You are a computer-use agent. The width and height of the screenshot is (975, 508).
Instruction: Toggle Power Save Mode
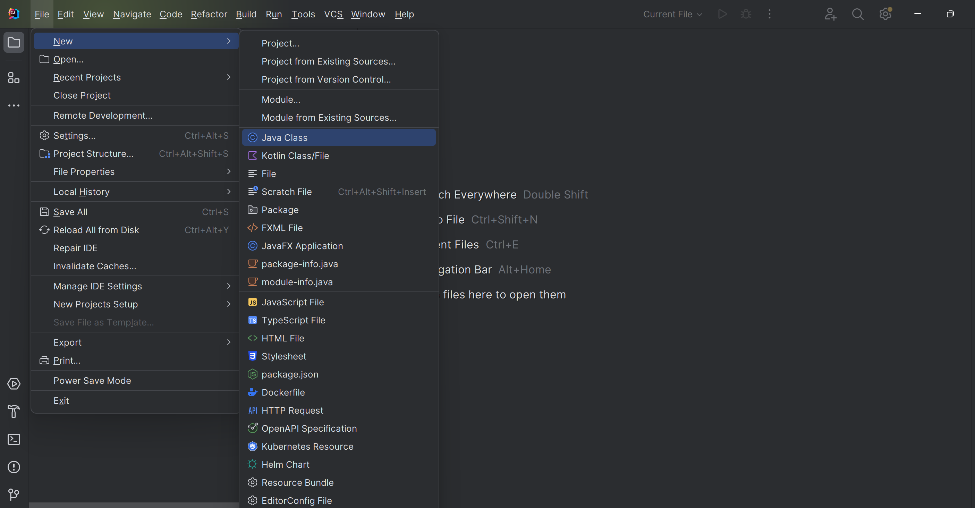coord(136,380)
